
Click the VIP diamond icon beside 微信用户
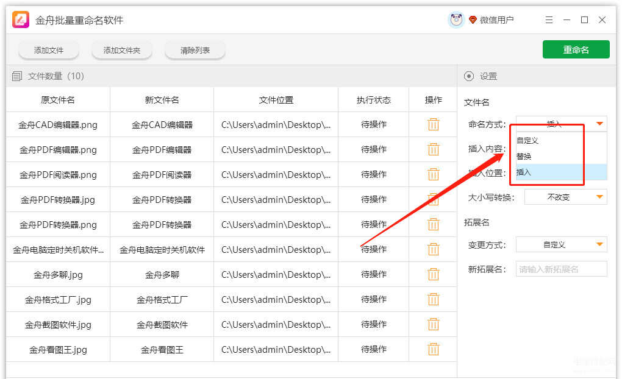tap(473, 20)
